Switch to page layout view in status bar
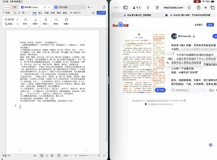 coord(42,155)
